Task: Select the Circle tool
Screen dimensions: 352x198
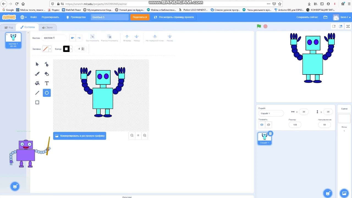Action: pyautogui.click(x=47, y=93)
